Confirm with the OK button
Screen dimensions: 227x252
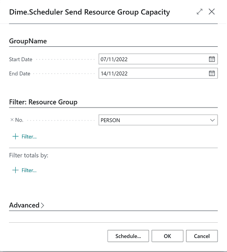click(x=167, y=236)
